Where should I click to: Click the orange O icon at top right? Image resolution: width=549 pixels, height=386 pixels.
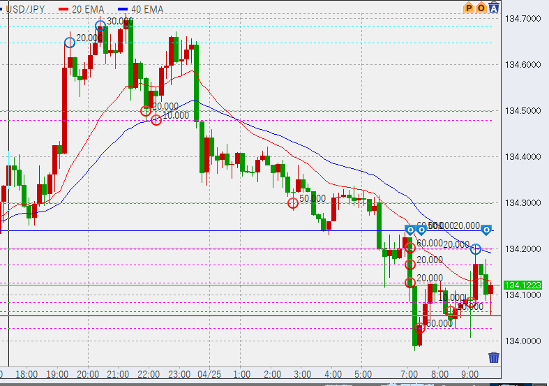(481, 8)
